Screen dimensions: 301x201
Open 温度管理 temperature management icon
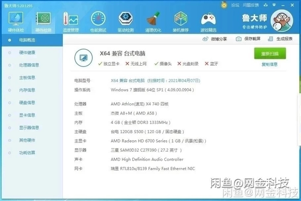[71, 21]
